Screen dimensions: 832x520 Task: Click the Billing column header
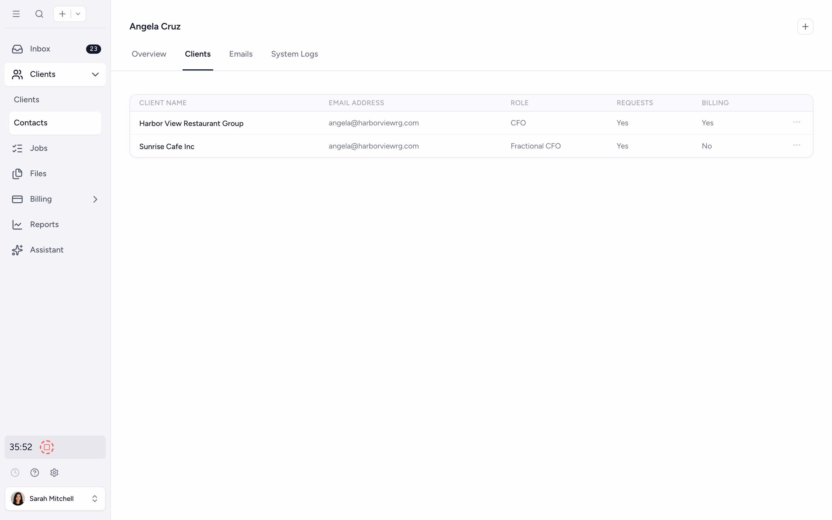pos(715,103)
